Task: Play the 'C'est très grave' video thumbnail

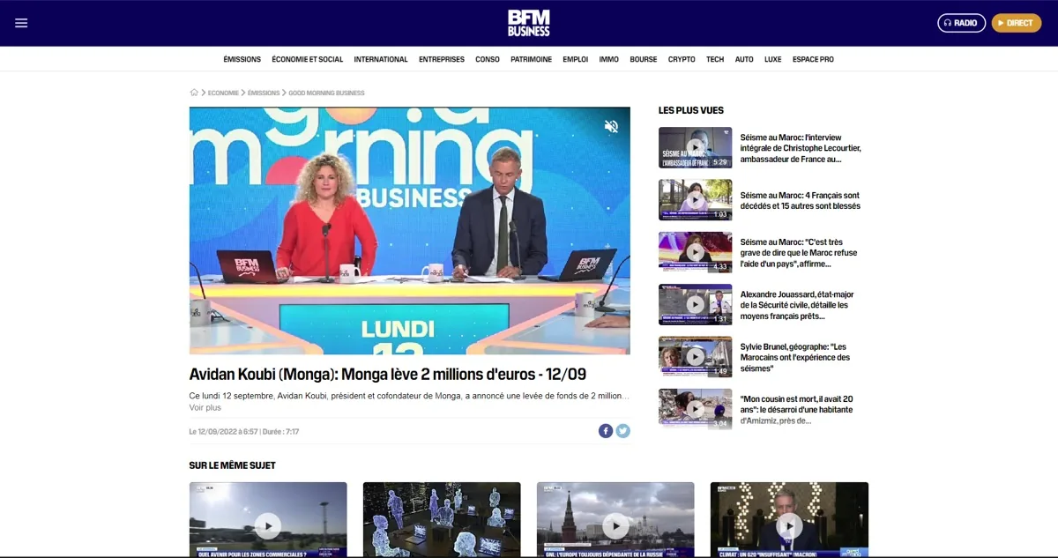Action: click(x=695, y=252)
